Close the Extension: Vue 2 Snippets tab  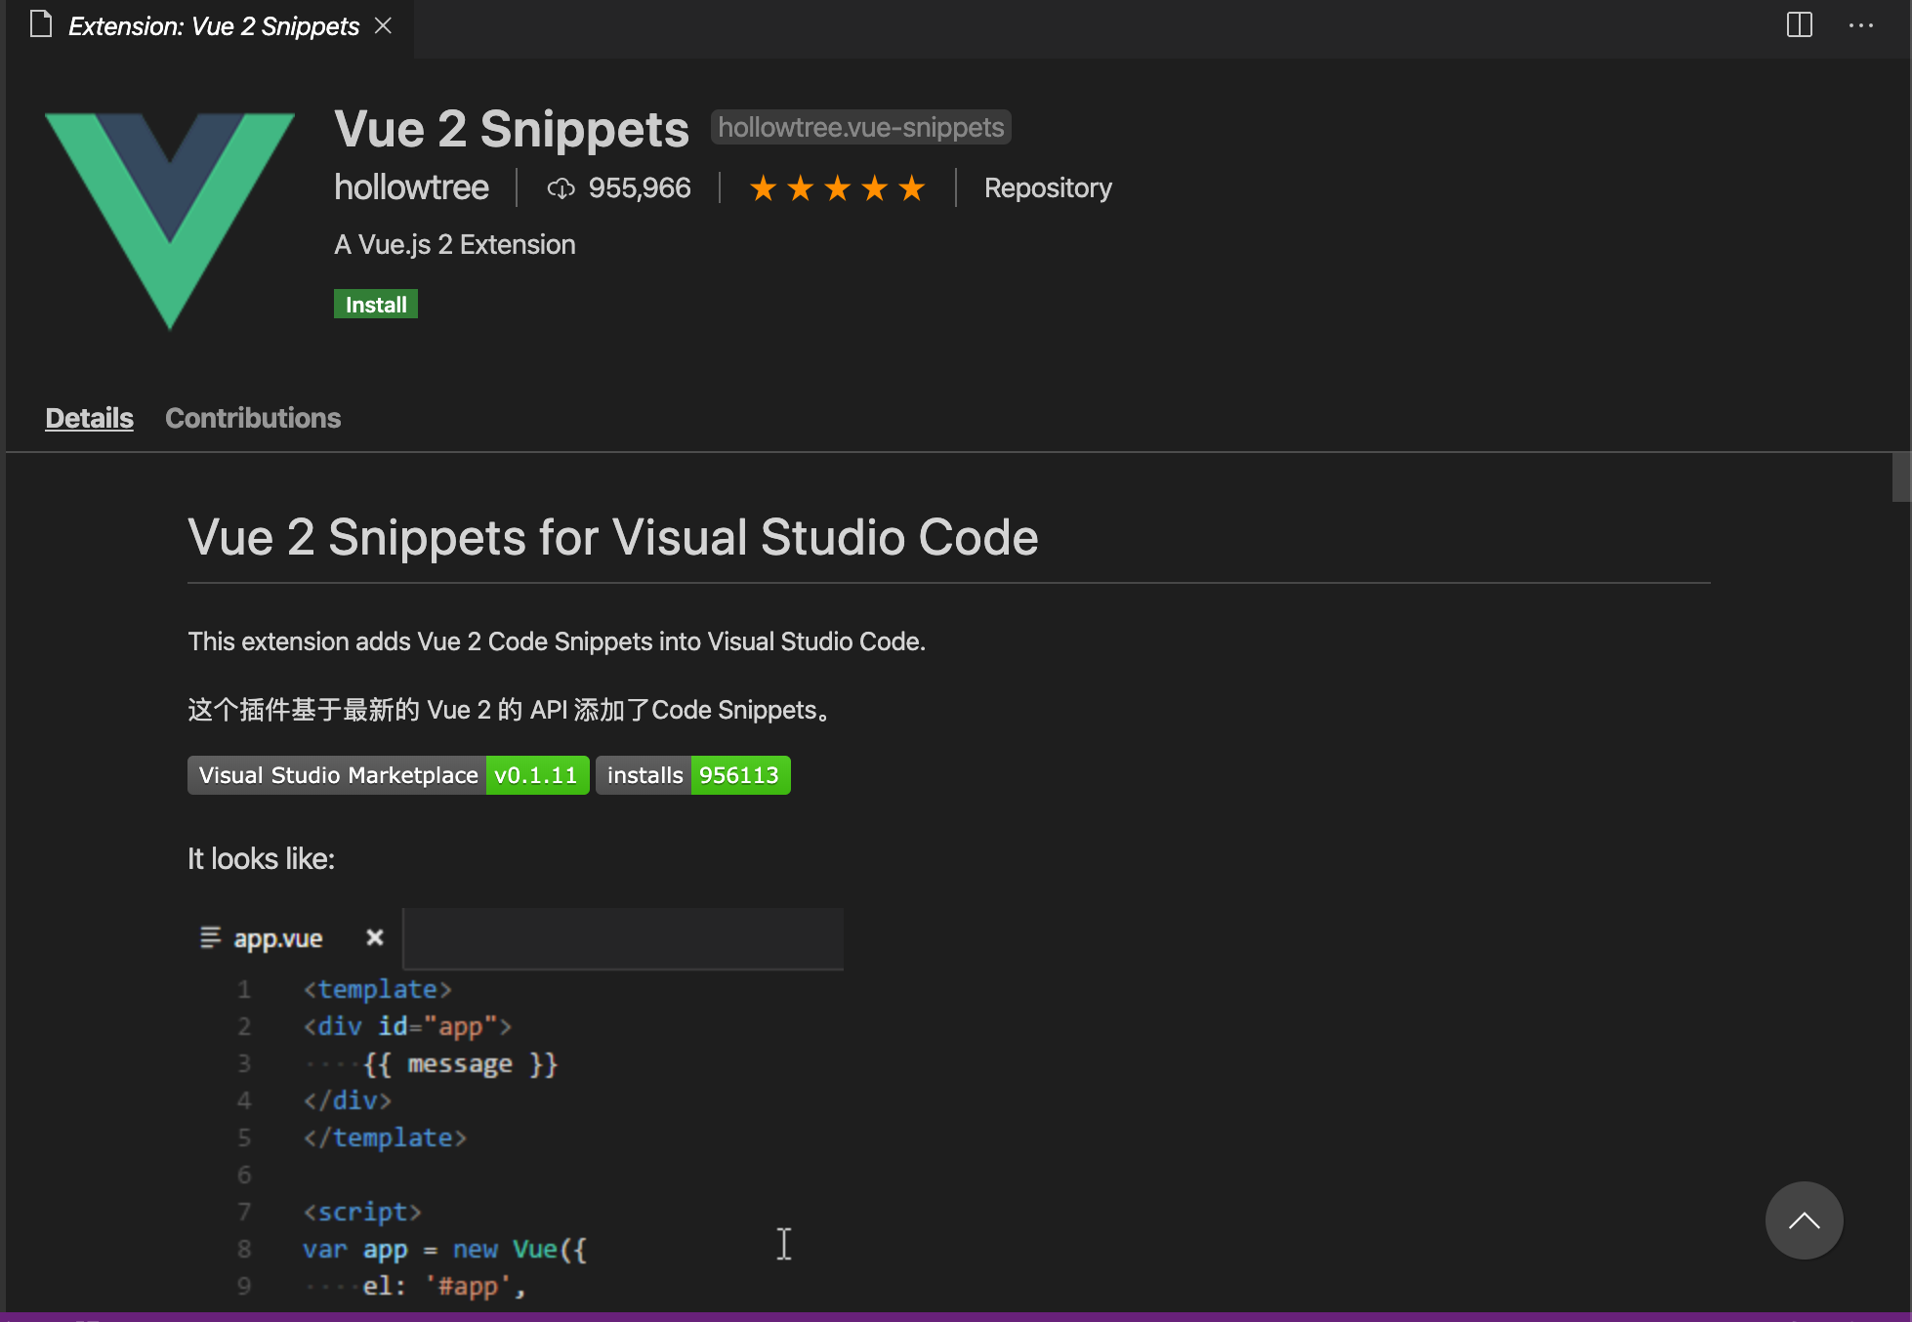coord(382,26)
